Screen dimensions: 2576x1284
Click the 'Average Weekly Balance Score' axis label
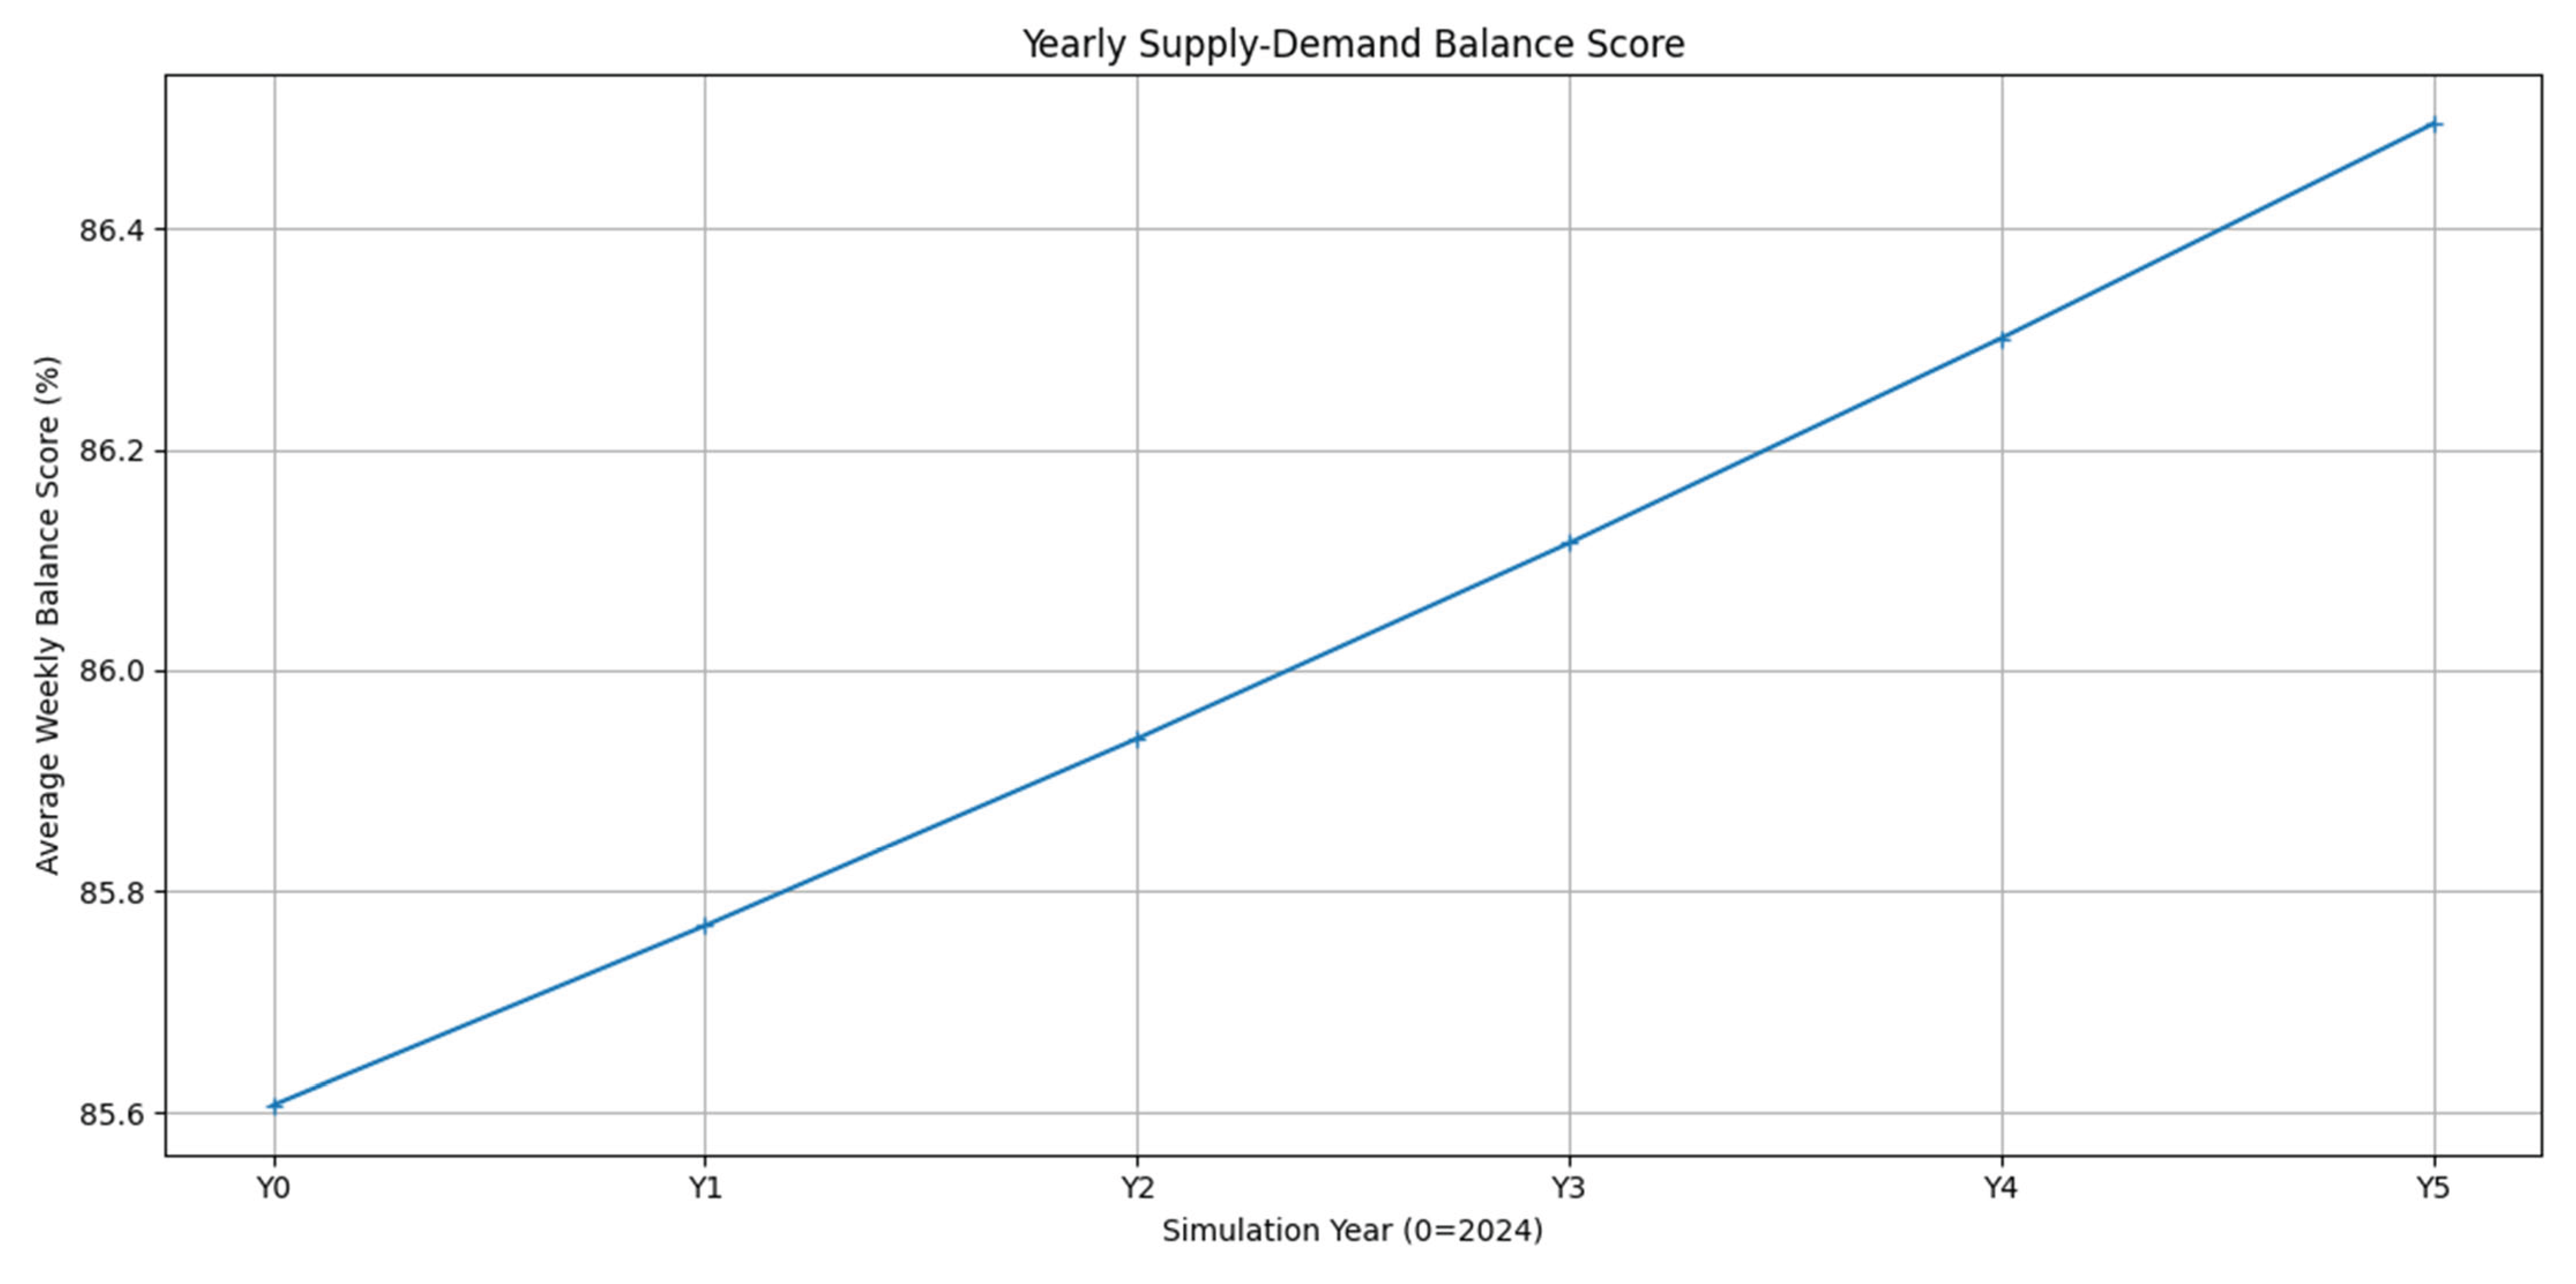tap(47, 614)
